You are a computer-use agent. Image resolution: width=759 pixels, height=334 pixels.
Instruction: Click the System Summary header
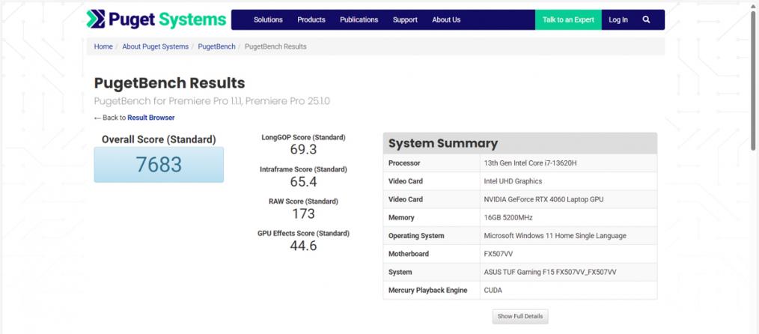[x=520, y=143]
